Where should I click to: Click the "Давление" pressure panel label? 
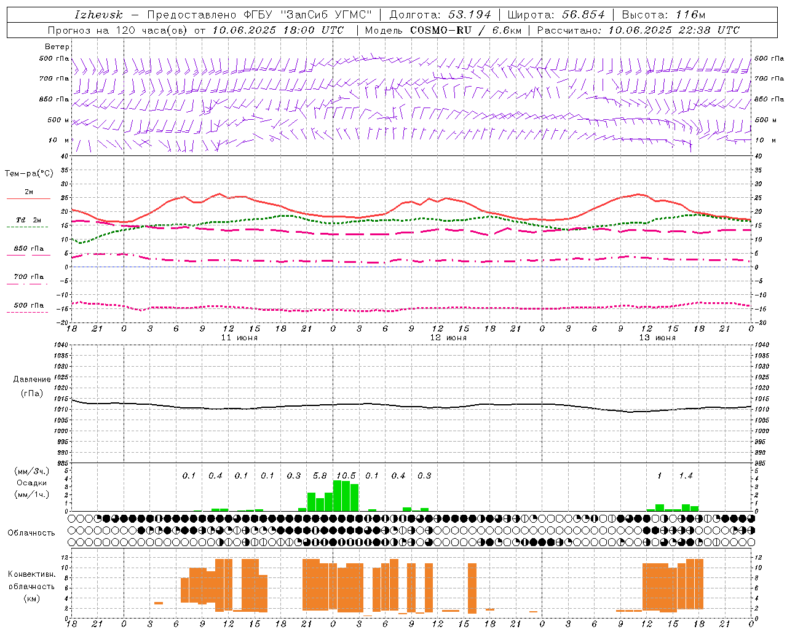(x=32, y=380)
